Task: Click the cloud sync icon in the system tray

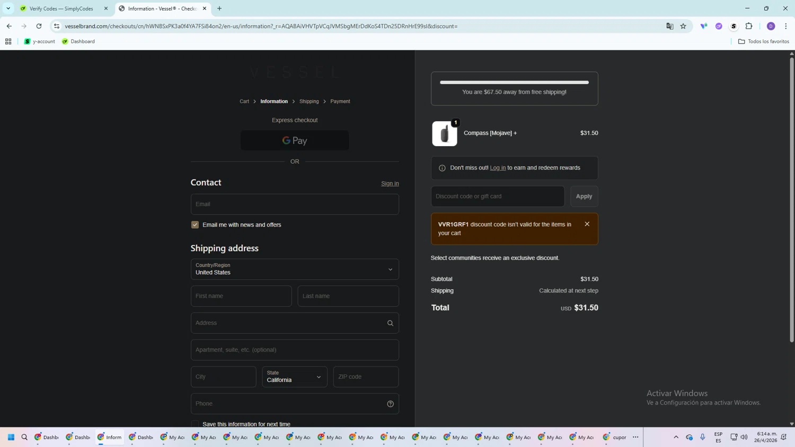Action: click(690, 437)
